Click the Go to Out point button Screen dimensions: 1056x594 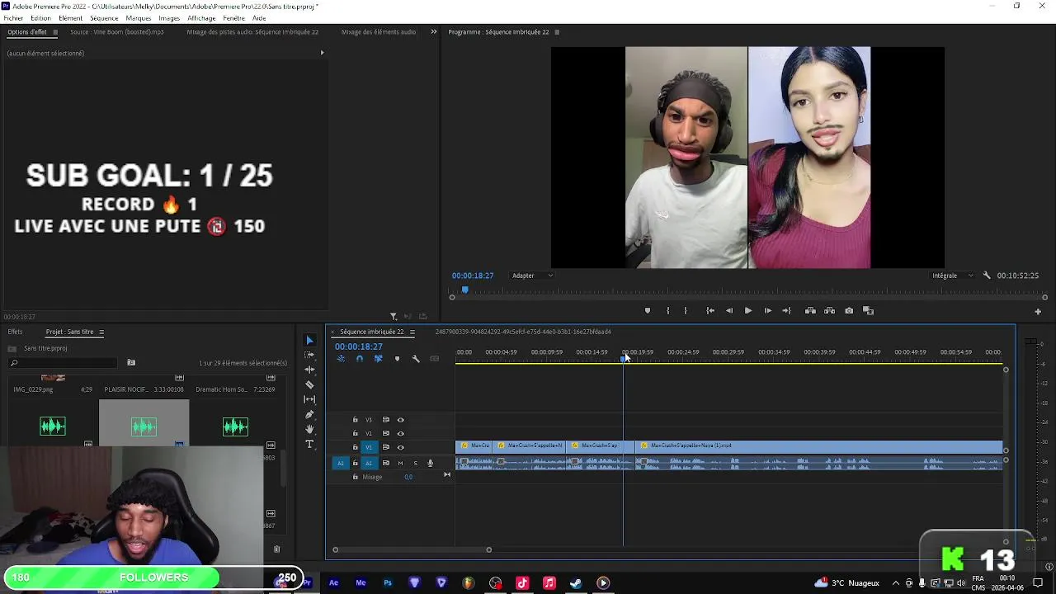pos(786,311)
